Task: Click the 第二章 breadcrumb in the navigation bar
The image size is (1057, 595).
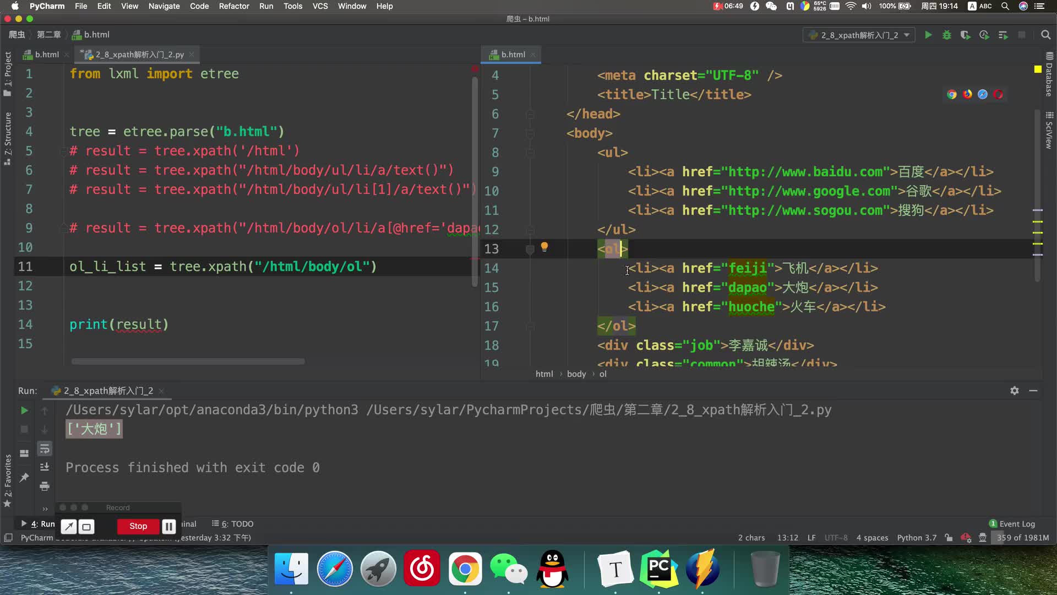Action: (48, 35)
